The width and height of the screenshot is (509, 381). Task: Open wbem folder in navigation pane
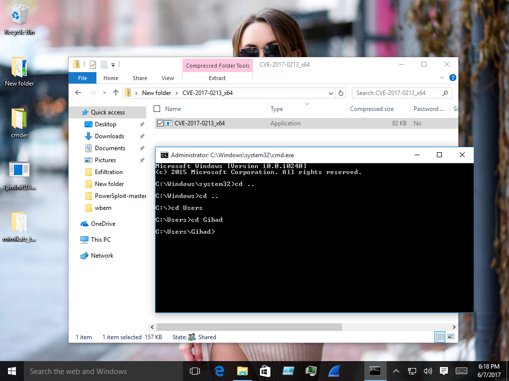pyautogui.click(x=103, y=208)
